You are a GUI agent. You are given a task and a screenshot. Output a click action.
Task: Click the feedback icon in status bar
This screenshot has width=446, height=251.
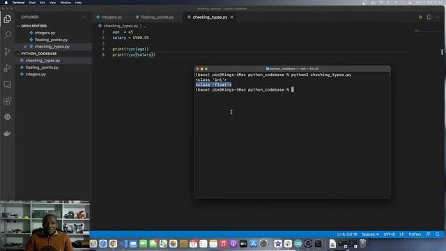(428, 234)
